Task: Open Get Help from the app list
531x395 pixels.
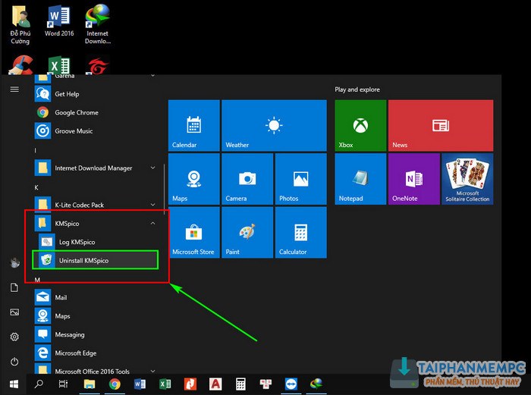Action: (x=95, y=94)
